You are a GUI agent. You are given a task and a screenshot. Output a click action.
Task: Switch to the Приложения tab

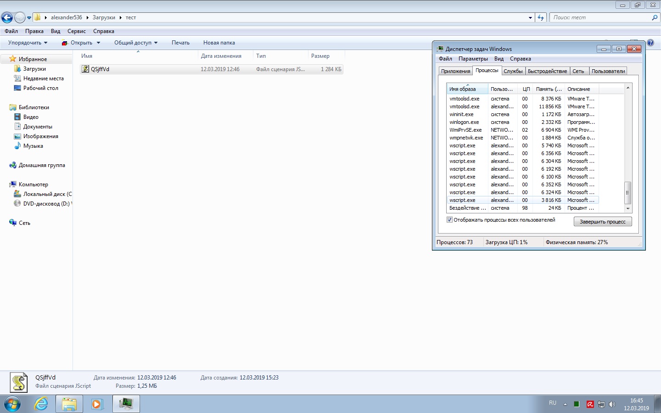455,71
